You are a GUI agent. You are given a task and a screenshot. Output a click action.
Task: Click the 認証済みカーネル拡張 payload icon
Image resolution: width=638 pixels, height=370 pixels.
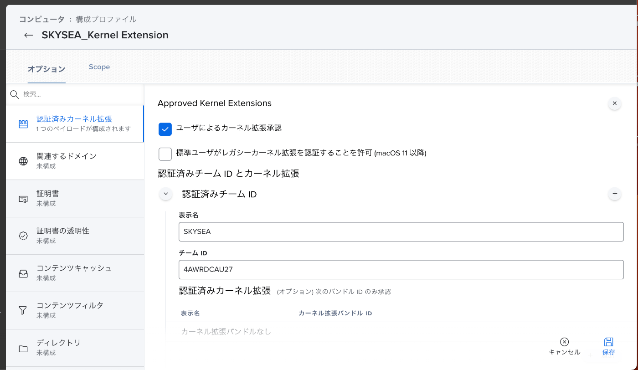point(23,124)
